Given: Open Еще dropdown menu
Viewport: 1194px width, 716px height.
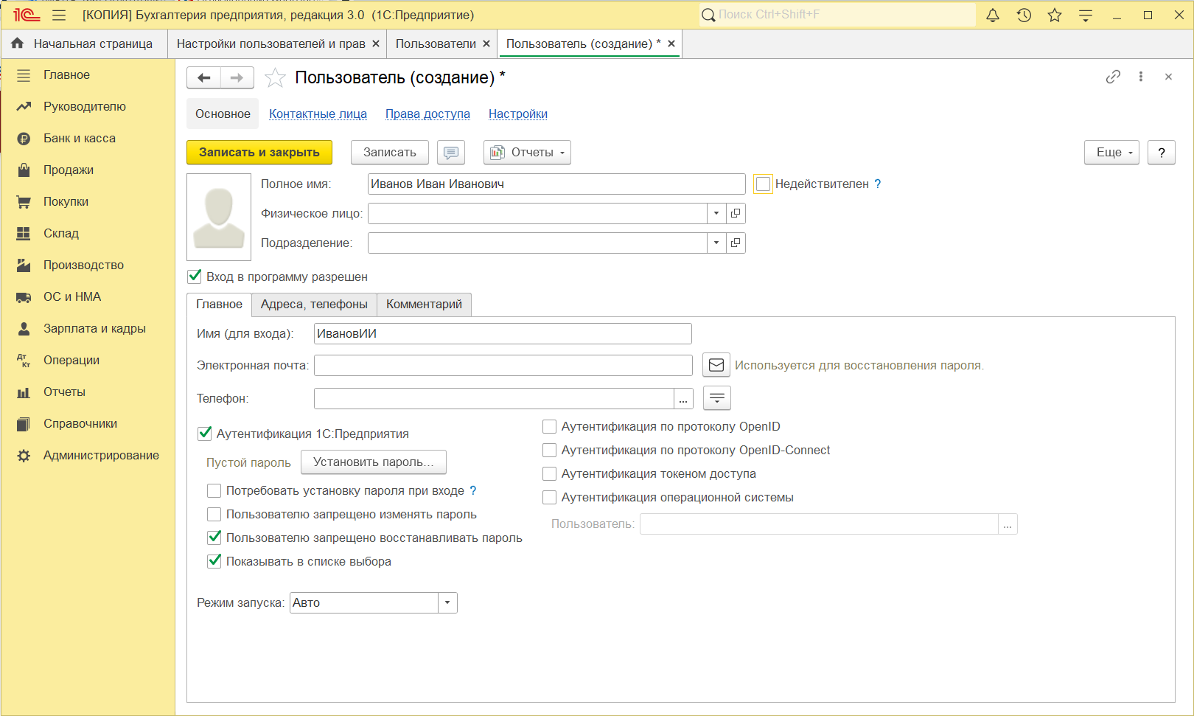Looking at the screenshot, I should click(1111, 153).
